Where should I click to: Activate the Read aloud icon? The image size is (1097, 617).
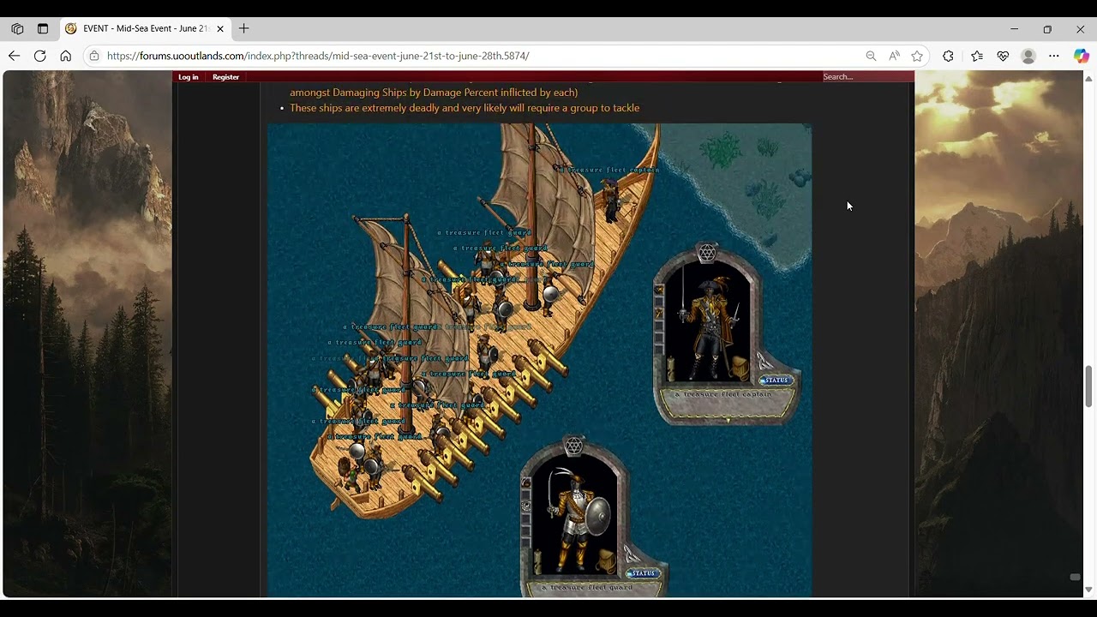(894, 56)
